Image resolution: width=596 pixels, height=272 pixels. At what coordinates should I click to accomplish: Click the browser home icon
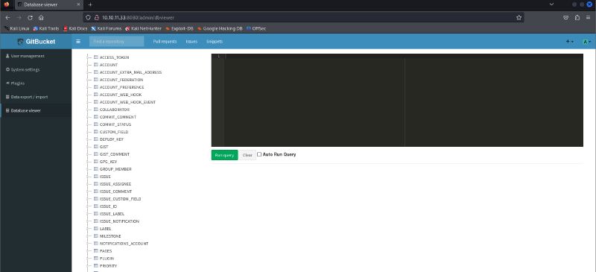coord(41,17)
